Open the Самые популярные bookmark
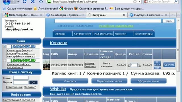 point(18,9)
